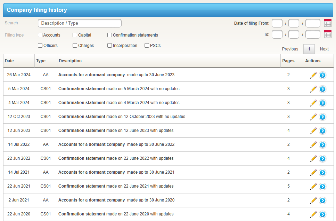Sort by the Date column header
Viewport: 336px width, 221px height.
9,61
